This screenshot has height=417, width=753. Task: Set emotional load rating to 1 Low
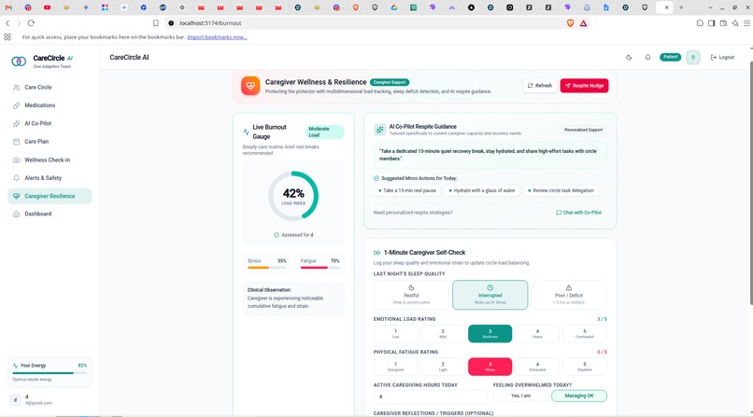(395, 334)
